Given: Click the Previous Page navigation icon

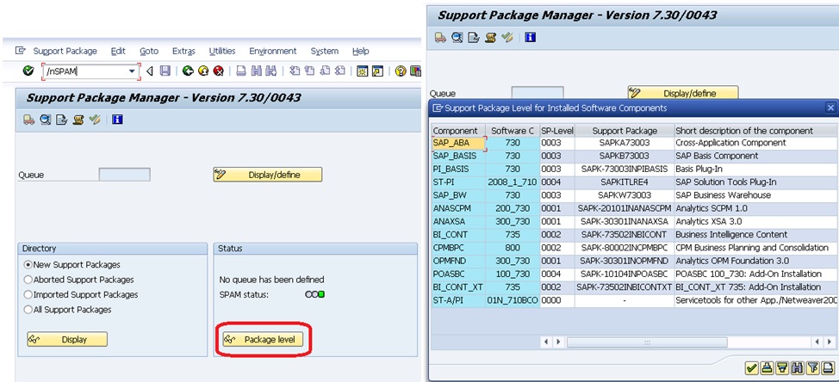Looking at the screenshot, I should tap(309, 71).
